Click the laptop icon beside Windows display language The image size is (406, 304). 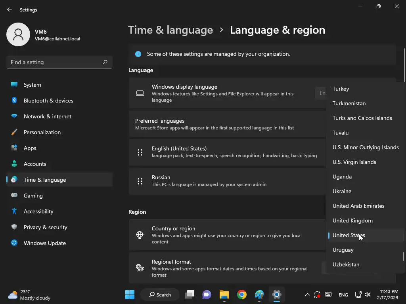[x=140, y=93]
